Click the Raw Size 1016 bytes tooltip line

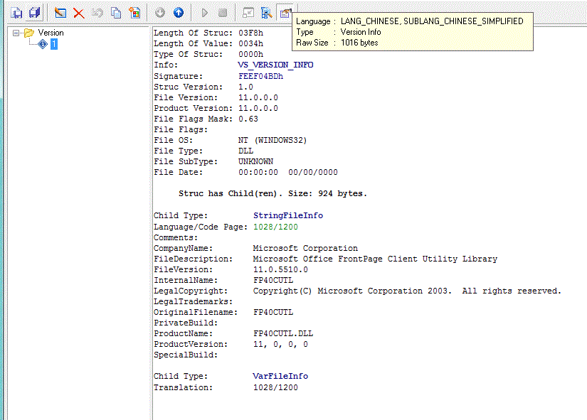337,43
